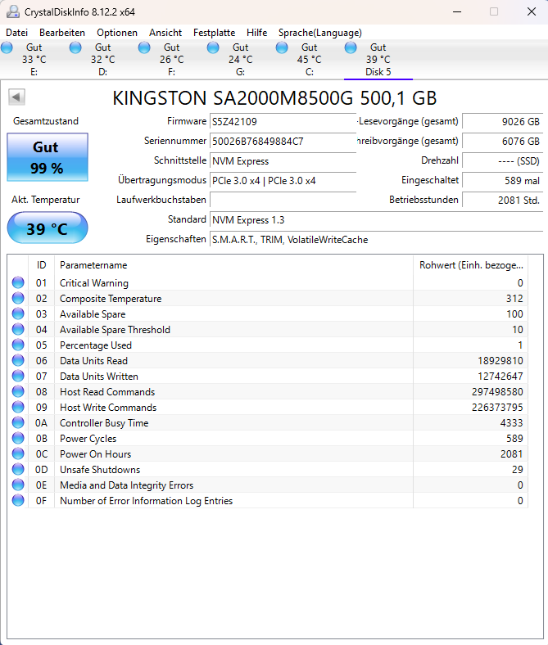This screenshot has width=548, height=645.
Task: Select the Disk 5 tab
Action: pyautogui.click(x=378, y=60)
